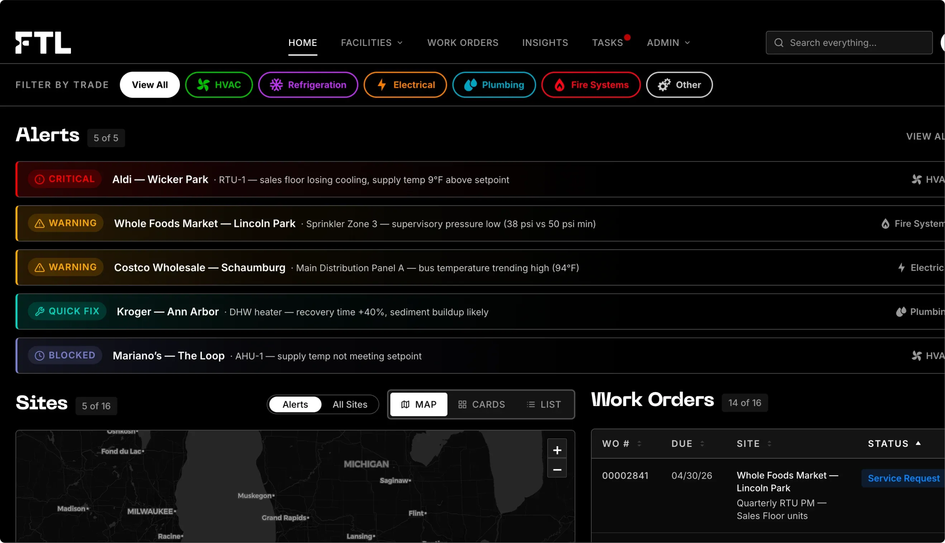Click the Service Request status badge

903,478
